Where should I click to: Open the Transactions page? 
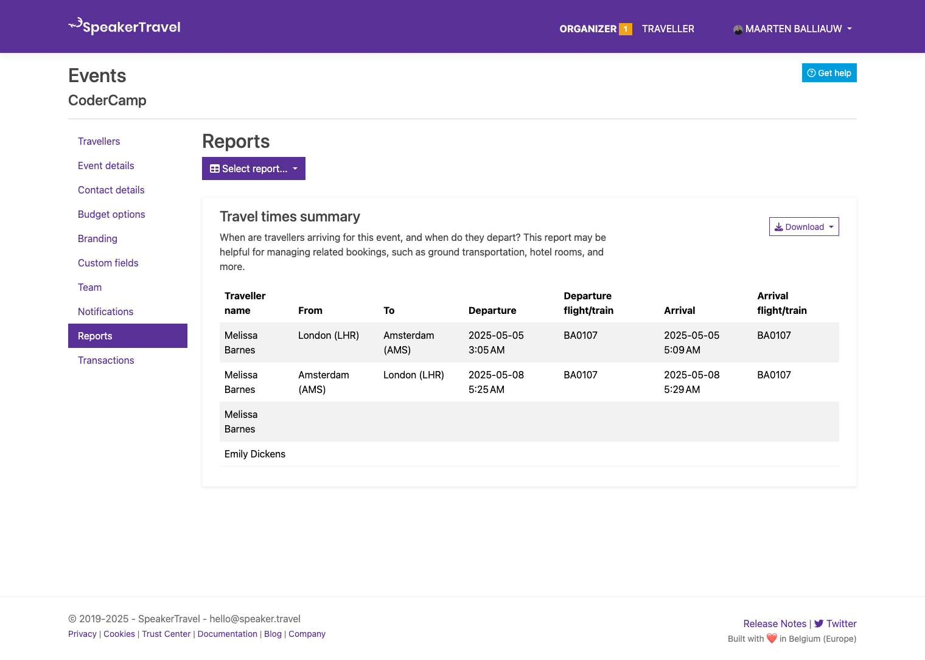pyautogui.click(x=106, y=360)
